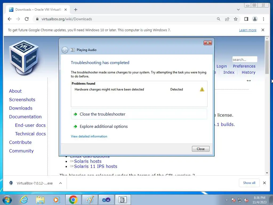The image size is (273, 205).
Task: Open the Solaris hosts download link
Action: click(x=88, y=161)
